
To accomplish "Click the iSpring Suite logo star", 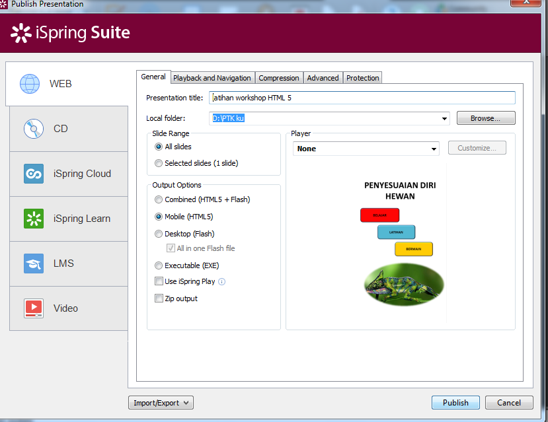I will pos(21,33).
